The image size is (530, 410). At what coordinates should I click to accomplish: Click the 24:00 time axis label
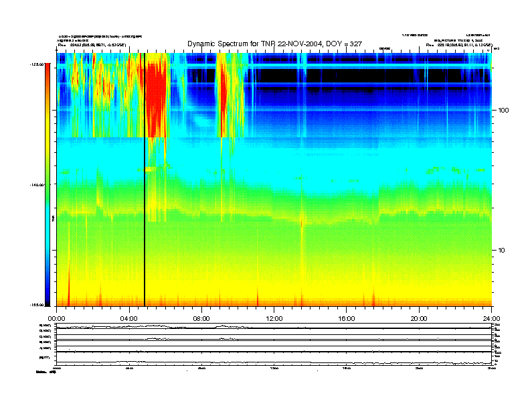coord(491,319)
